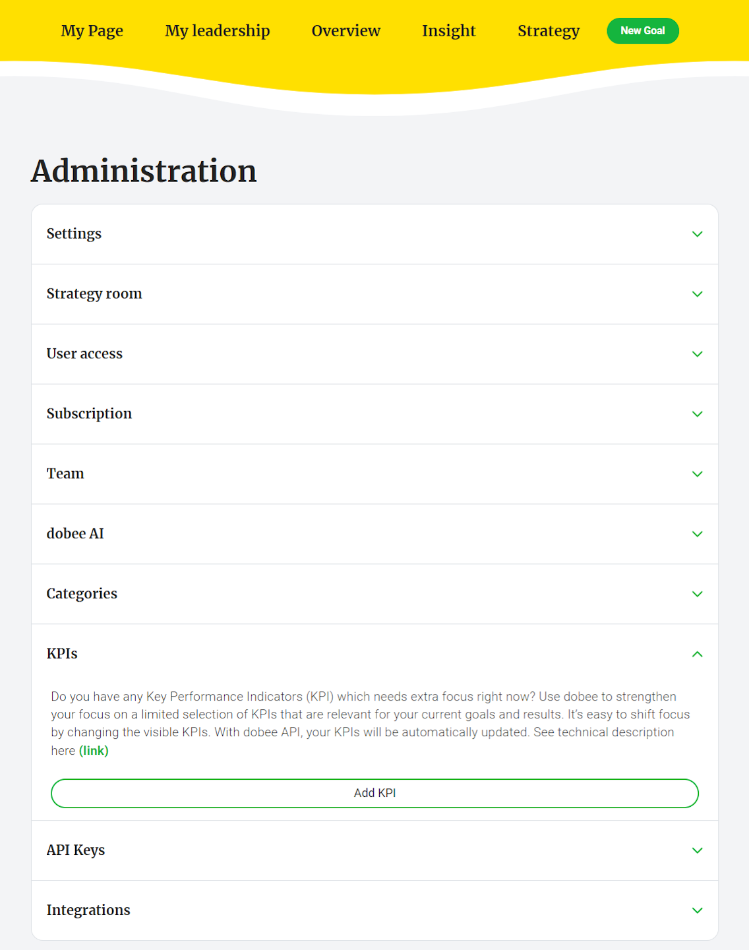Open the Overview navigation item
This screenshot has height=950, width=749.
tap(346, 31)
